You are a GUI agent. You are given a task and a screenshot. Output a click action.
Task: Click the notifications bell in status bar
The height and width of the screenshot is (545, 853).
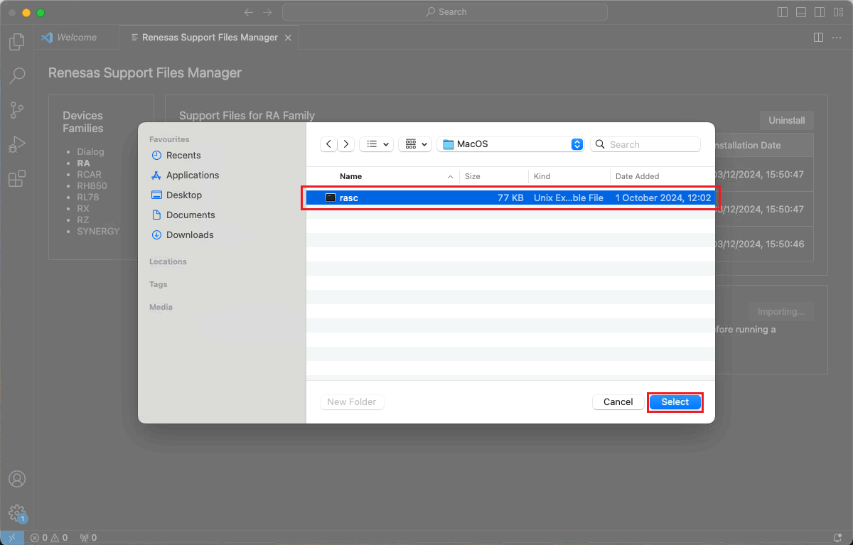837,538
